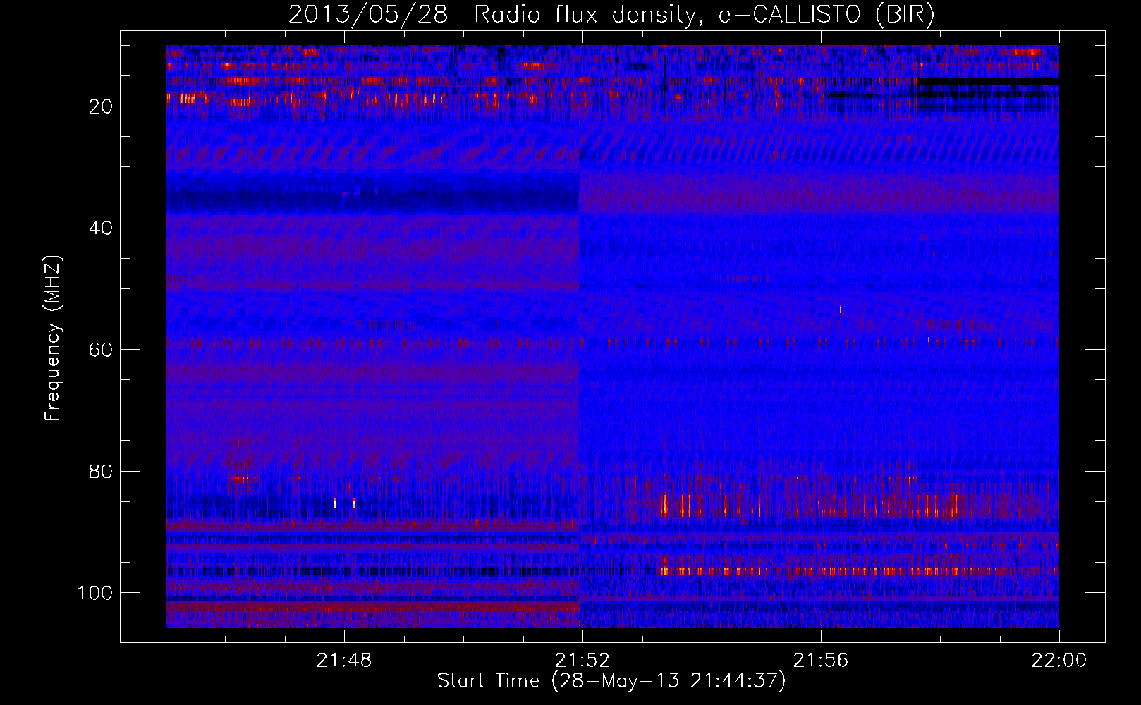Image resolution: width=1141 pixels, height=705 pixels.
Task: Click the 100 frequency tick label
Action: pyautogui.click(x=95, y=593)
